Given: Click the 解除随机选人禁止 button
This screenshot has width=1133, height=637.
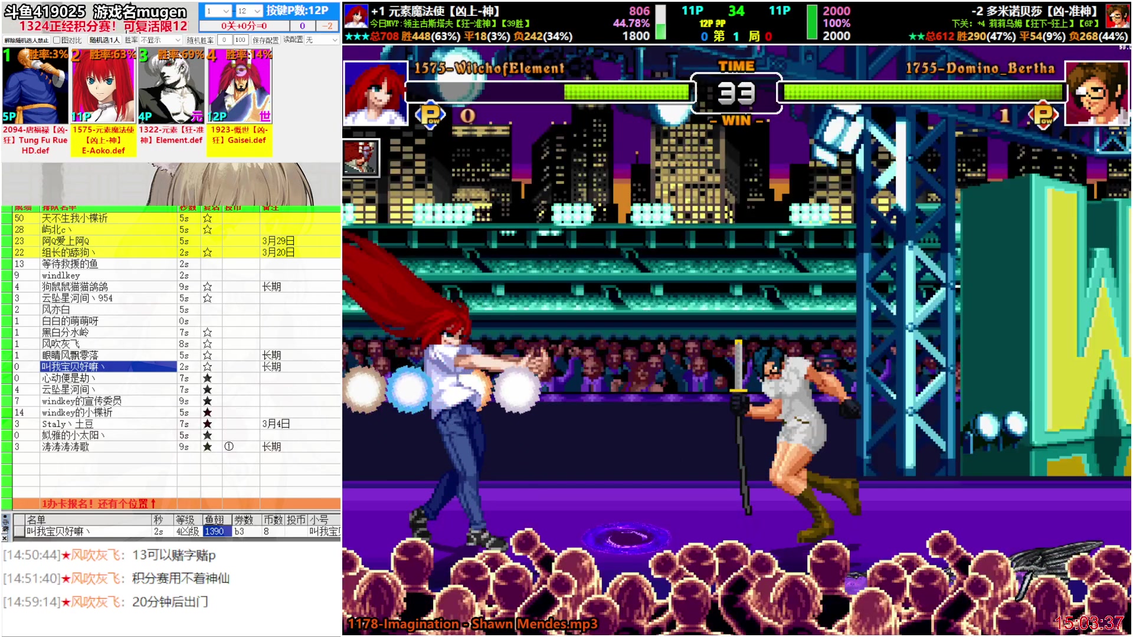Looking at the screenshot, I should pyautogui.click(x=26, y=40).
